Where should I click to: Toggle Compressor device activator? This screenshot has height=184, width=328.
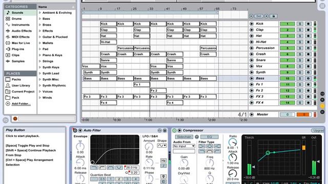[x=174, y=130]
